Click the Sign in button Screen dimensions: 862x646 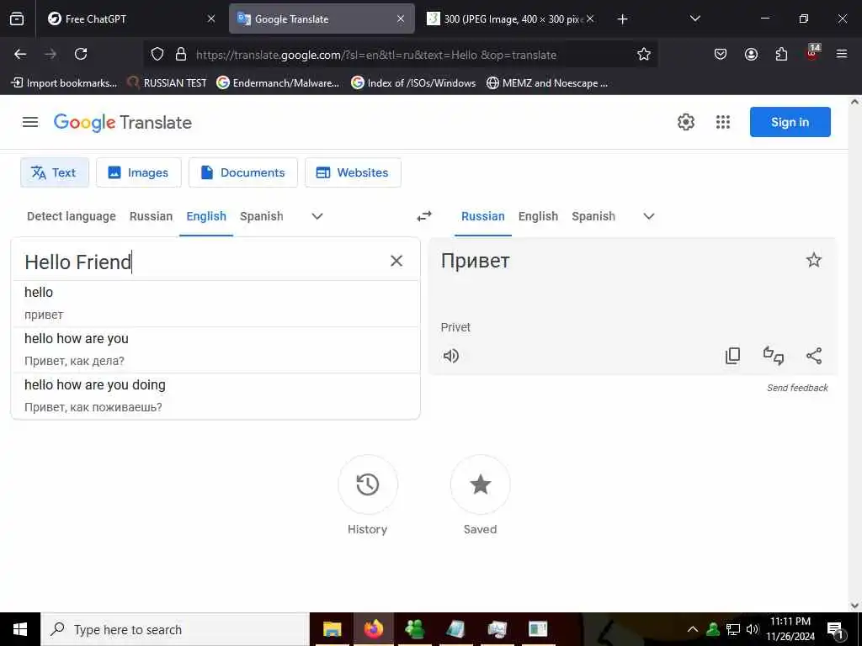point(790,122)
